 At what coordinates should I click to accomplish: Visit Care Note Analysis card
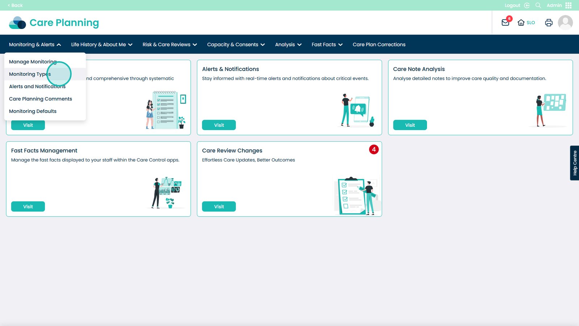410,125
